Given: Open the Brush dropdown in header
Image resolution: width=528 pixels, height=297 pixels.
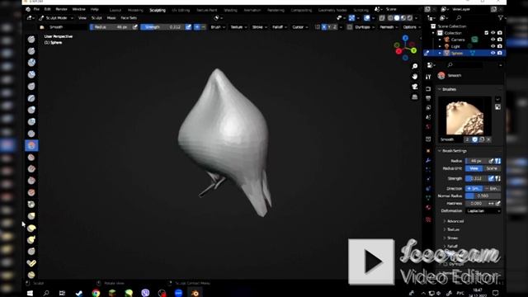Looking at the screenshot, I should point(218,27).
